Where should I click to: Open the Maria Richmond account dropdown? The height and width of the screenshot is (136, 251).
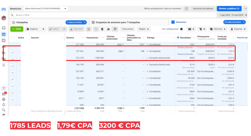tap(45, 9)
